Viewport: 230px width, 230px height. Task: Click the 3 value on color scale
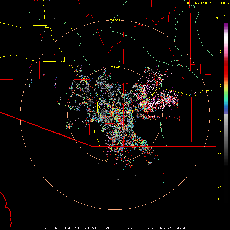point(221,74)
